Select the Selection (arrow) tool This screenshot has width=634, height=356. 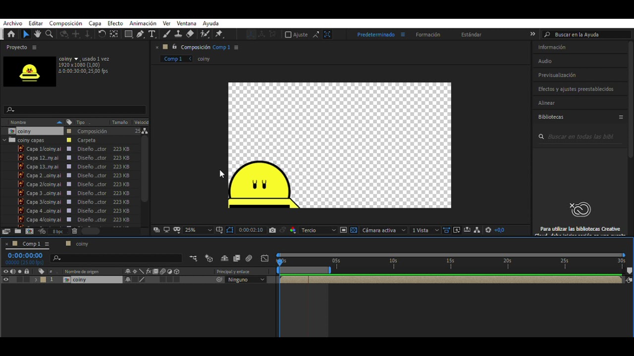26,34
